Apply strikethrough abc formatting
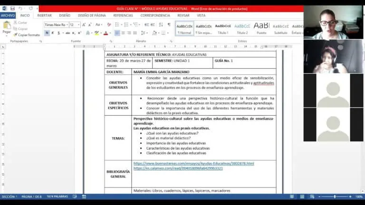The image size is (365, 205). coord(68,33)
